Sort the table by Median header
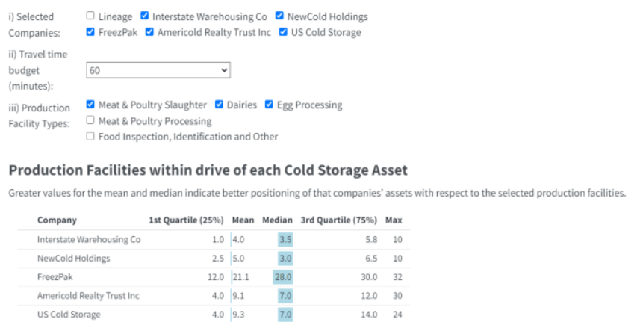The width and height of the screenshot is (640, 331). [276, 220]
